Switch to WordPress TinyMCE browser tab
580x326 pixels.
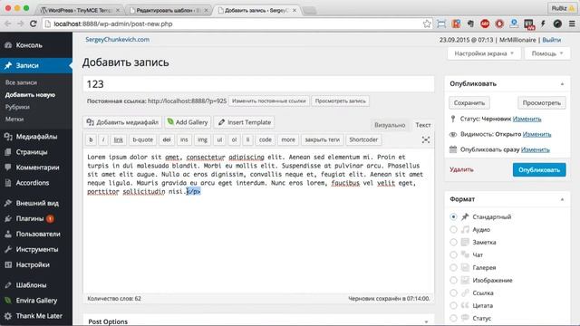[80, 10]
